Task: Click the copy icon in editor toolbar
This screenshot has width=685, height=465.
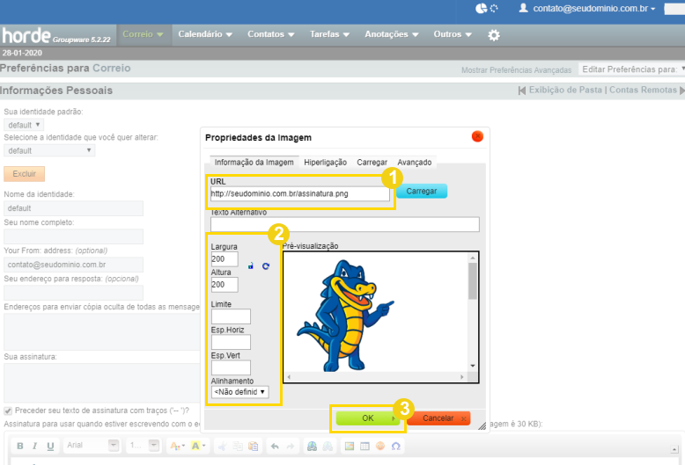Action: [x=238, y=446]
